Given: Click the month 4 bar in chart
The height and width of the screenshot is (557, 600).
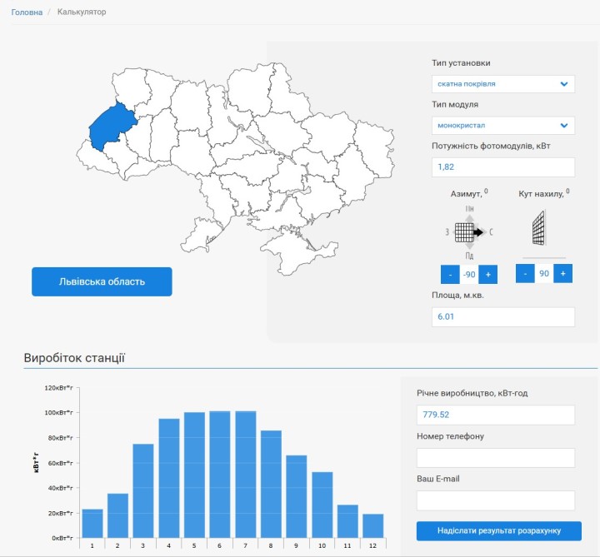Looking at the screenshot, I should pos(168,478).
